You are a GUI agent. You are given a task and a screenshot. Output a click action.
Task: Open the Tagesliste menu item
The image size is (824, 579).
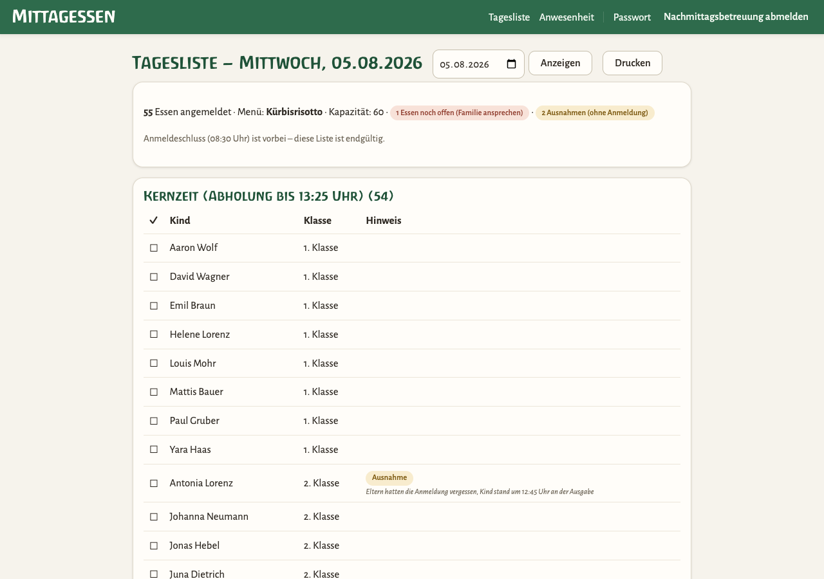point(509,17)
